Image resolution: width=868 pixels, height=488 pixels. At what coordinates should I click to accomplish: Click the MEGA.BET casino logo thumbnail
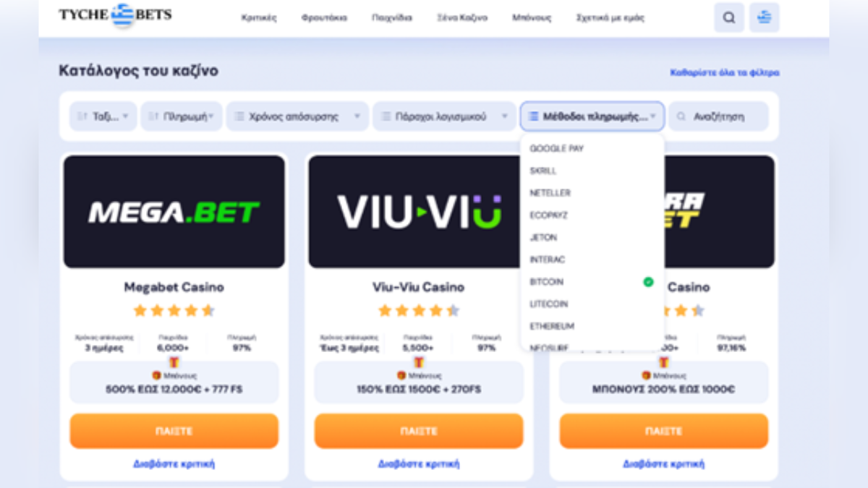point(174,212)
